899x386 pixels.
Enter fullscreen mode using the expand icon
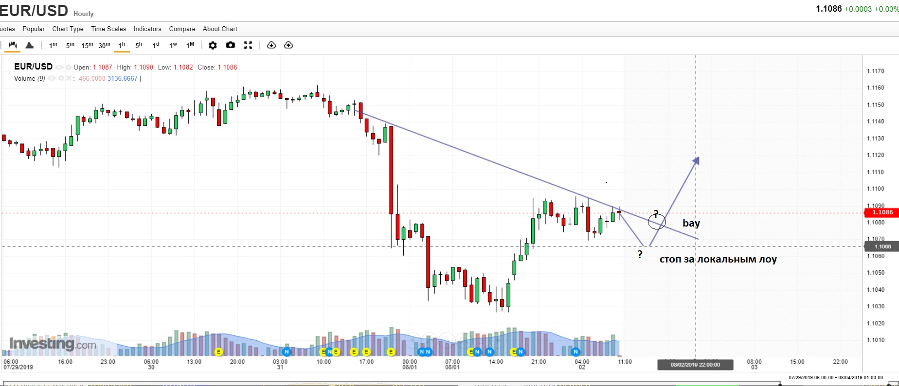click(x=248, y=45)
